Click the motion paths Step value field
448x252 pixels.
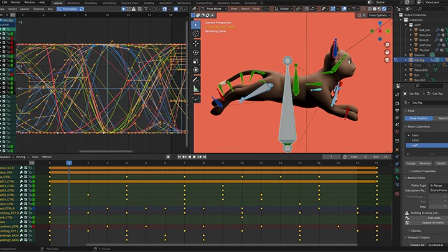437,207
